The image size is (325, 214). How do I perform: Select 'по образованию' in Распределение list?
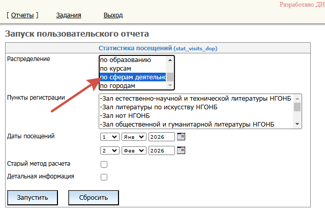click(133, 60)
